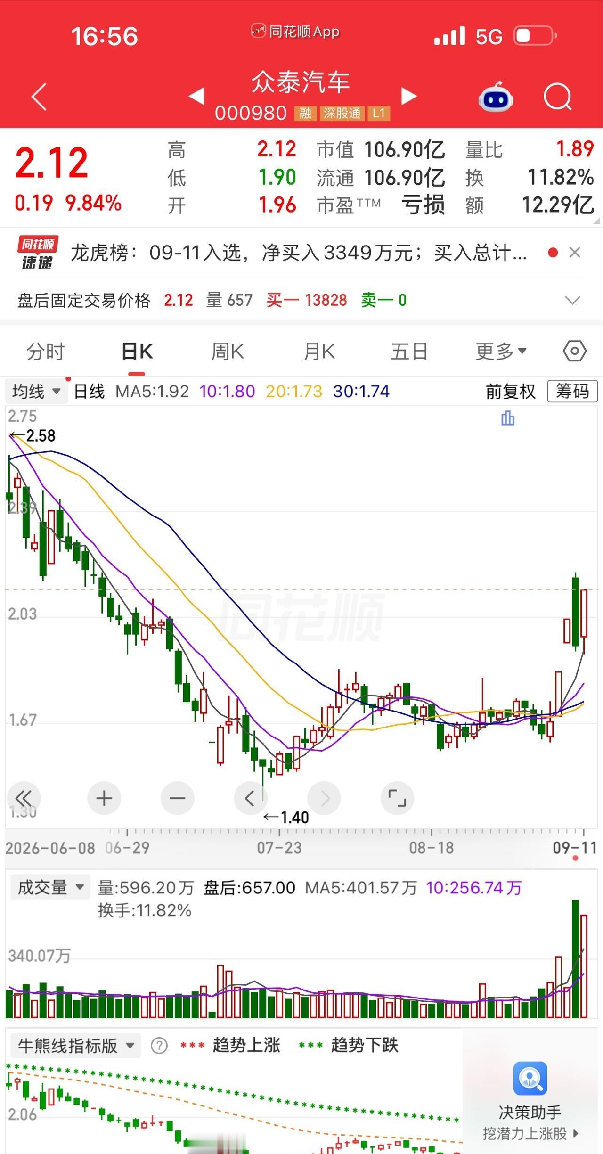Move chart cursor left with arrow button
Image resolution: width=603 pixels, height=1154 pixels.
[x=251, y=798]
